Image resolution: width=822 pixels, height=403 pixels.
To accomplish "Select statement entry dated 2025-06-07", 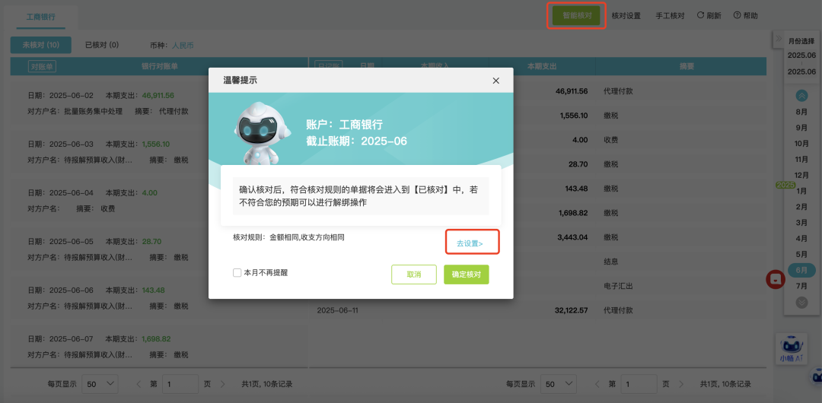I will (158, 347).
